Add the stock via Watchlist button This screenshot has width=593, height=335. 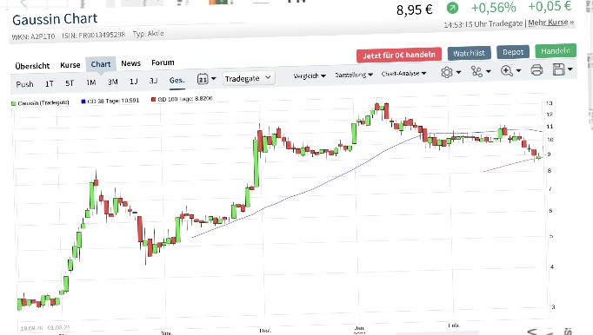click(469, 53)
